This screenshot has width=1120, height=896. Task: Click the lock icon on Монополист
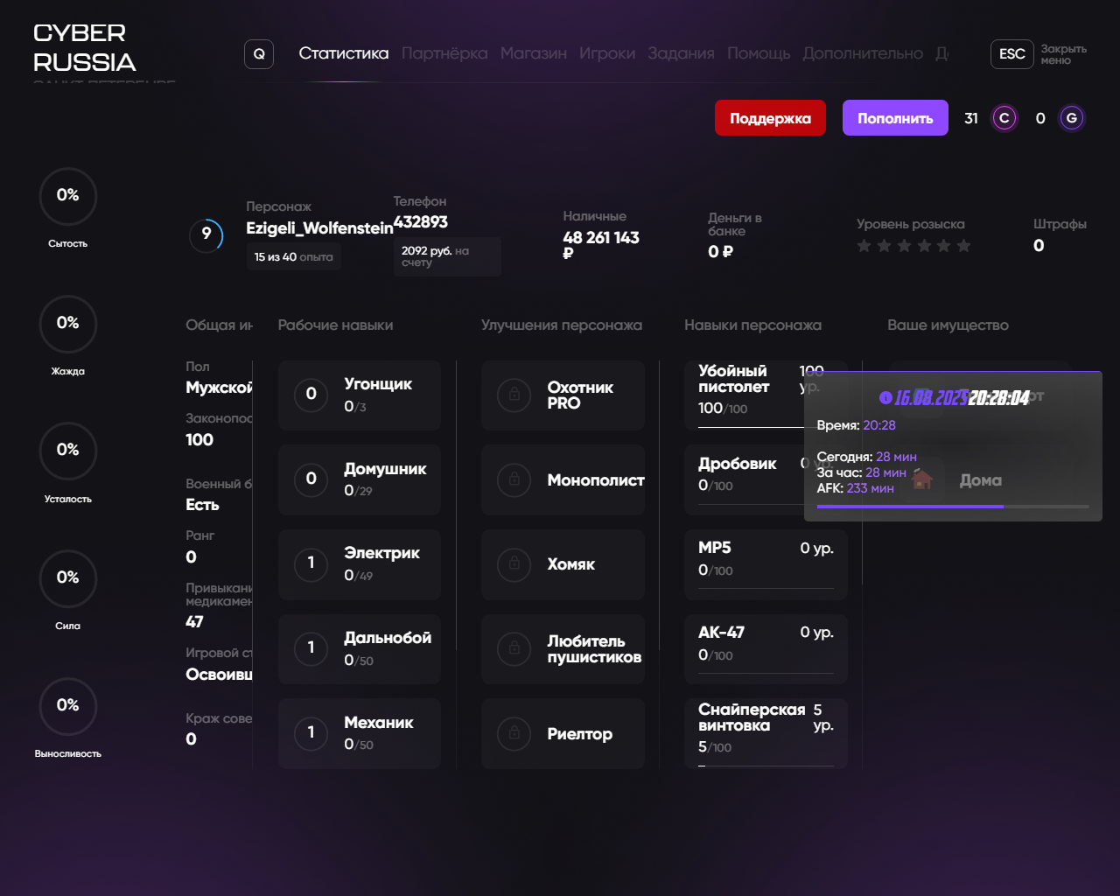[514, 479]
